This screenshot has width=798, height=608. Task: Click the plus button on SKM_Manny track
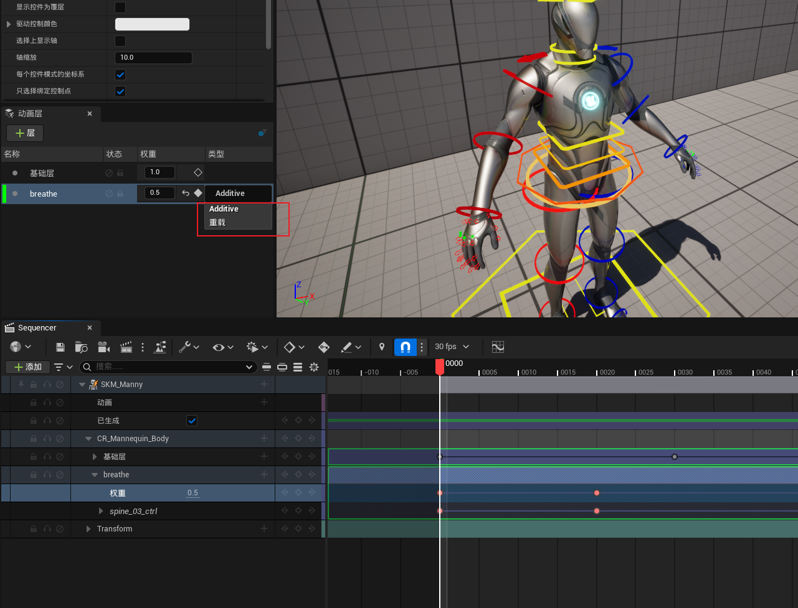pyautogui.click(x=264, y=385)
